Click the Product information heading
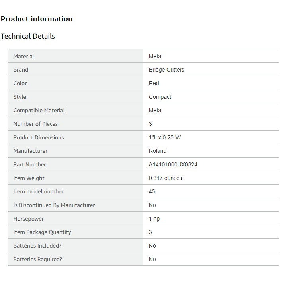Image resolution: width=281 pixels, height=281 pixels. (37, 19)
